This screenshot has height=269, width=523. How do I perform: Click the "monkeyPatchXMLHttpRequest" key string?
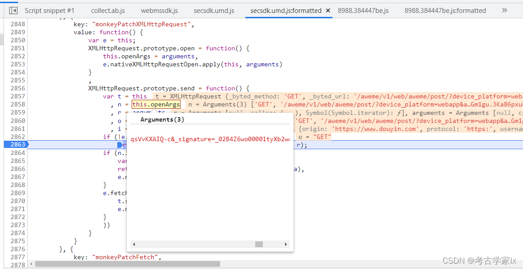click(x=142, y=24)
